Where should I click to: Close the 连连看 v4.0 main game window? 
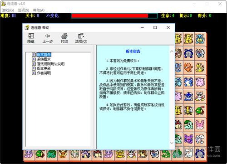coord(220,4)
